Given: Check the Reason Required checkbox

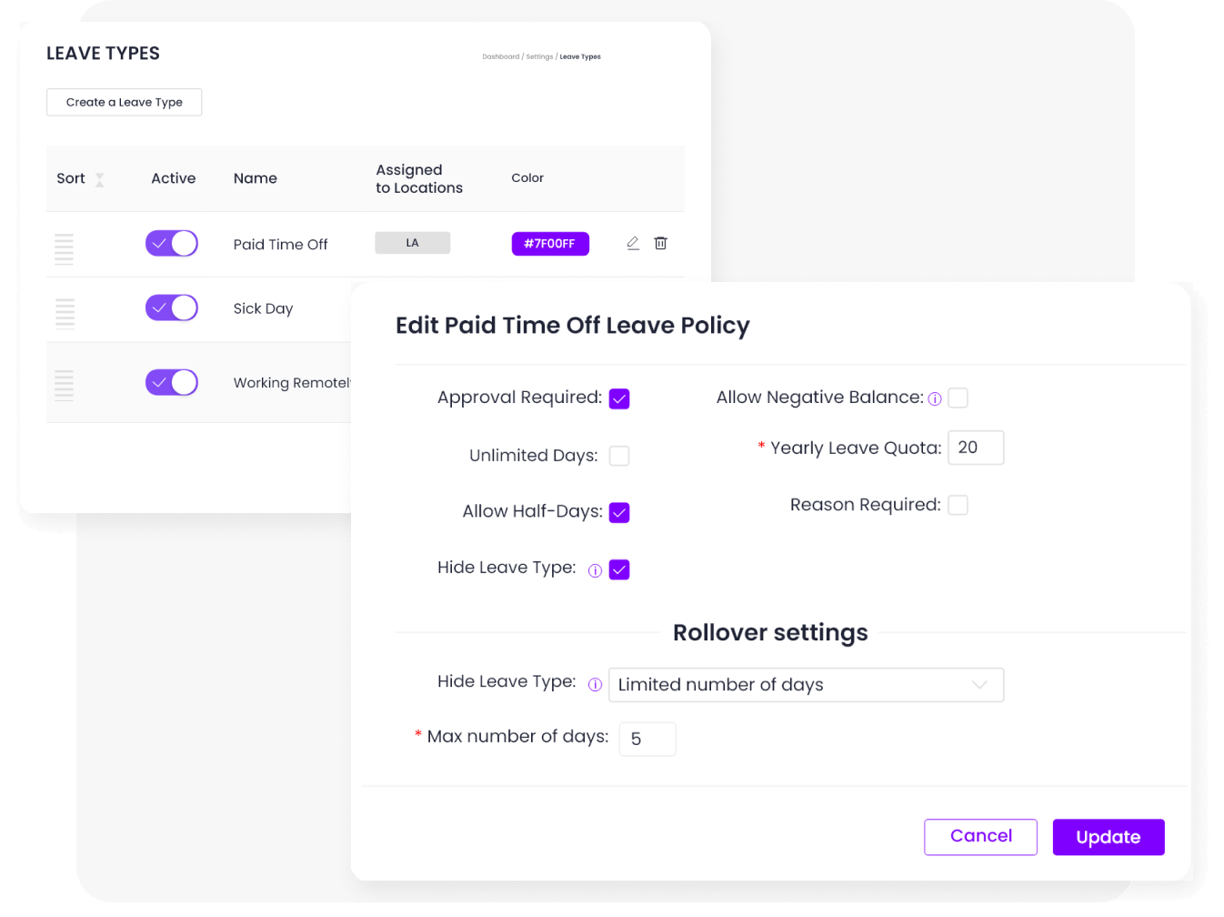Looking at the screenshot, I should [958, 505].
